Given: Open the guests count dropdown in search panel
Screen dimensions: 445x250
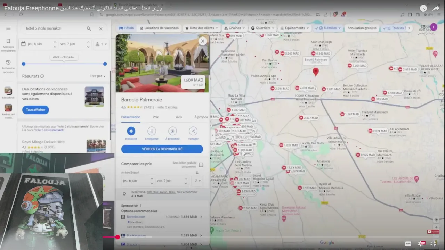Looking at the screenshot, I should [102, 44].
